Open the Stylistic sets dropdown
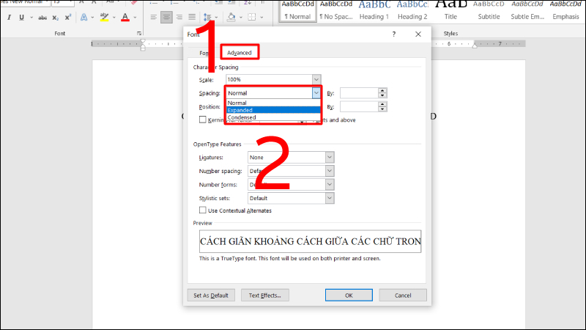The image size is (586, 330). tap(329, 198)
